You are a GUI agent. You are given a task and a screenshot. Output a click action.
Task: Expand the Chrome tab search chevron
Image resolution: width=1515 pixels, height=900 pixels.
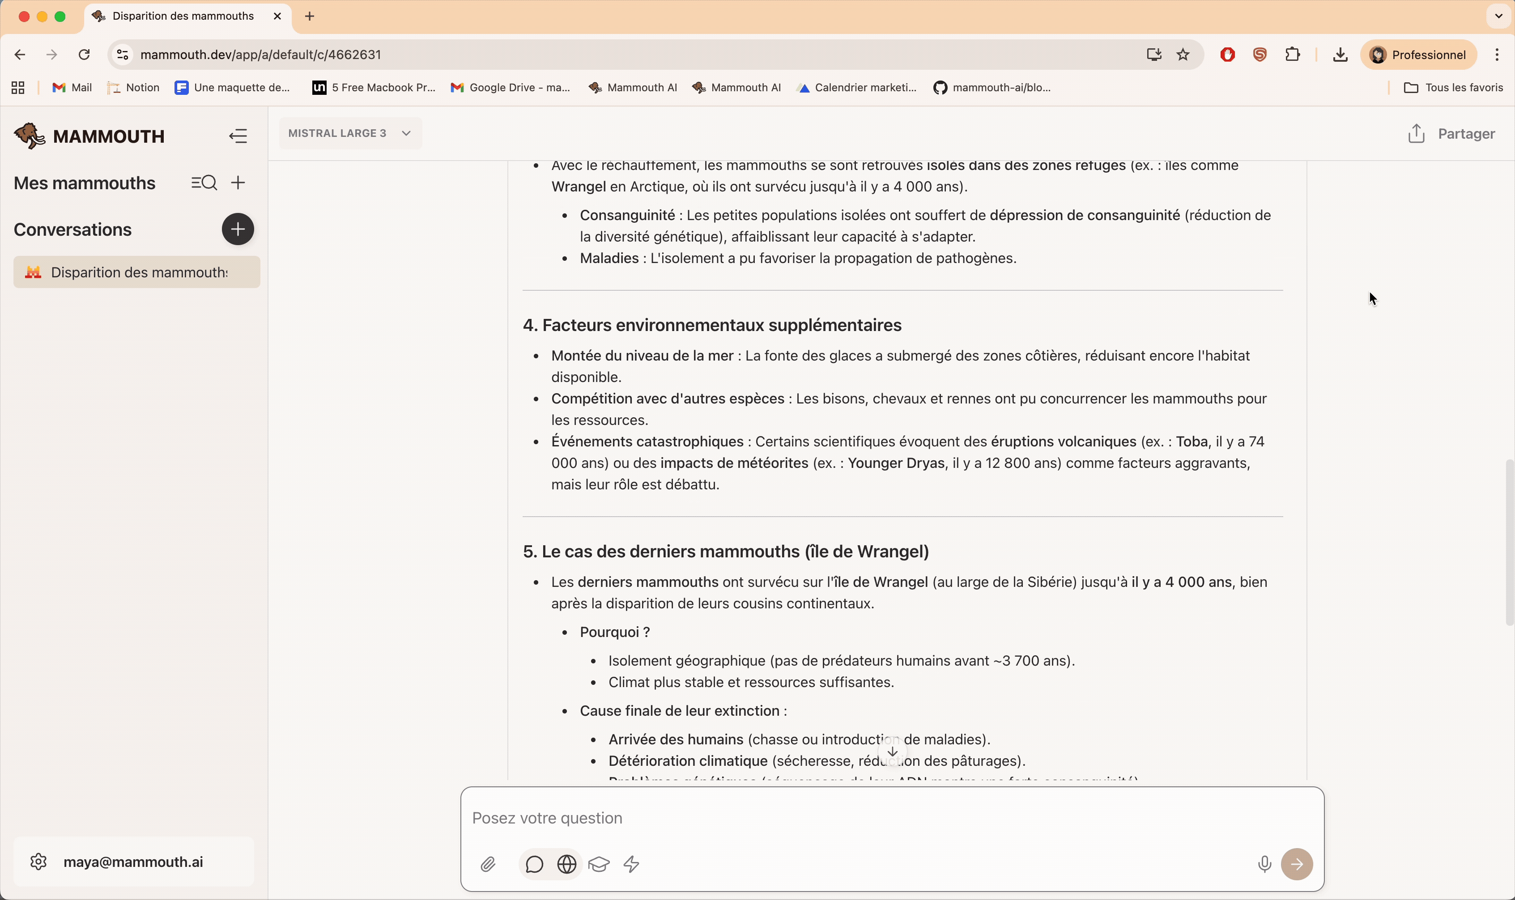point(1498,17)
